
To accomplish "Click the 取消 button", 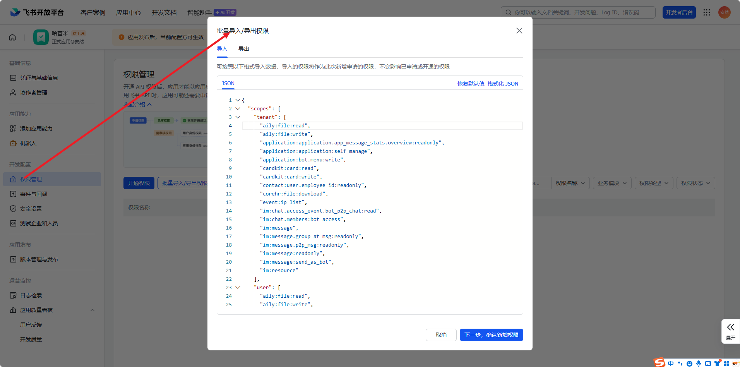I will click(x=441, y=335).
